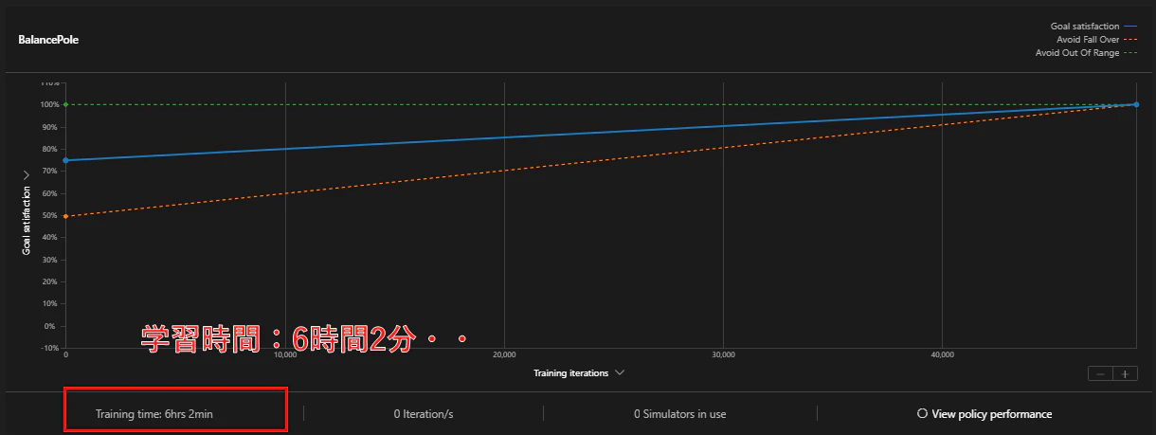Select the green Avoid Out Of Range start point

[x=65, y=104]
